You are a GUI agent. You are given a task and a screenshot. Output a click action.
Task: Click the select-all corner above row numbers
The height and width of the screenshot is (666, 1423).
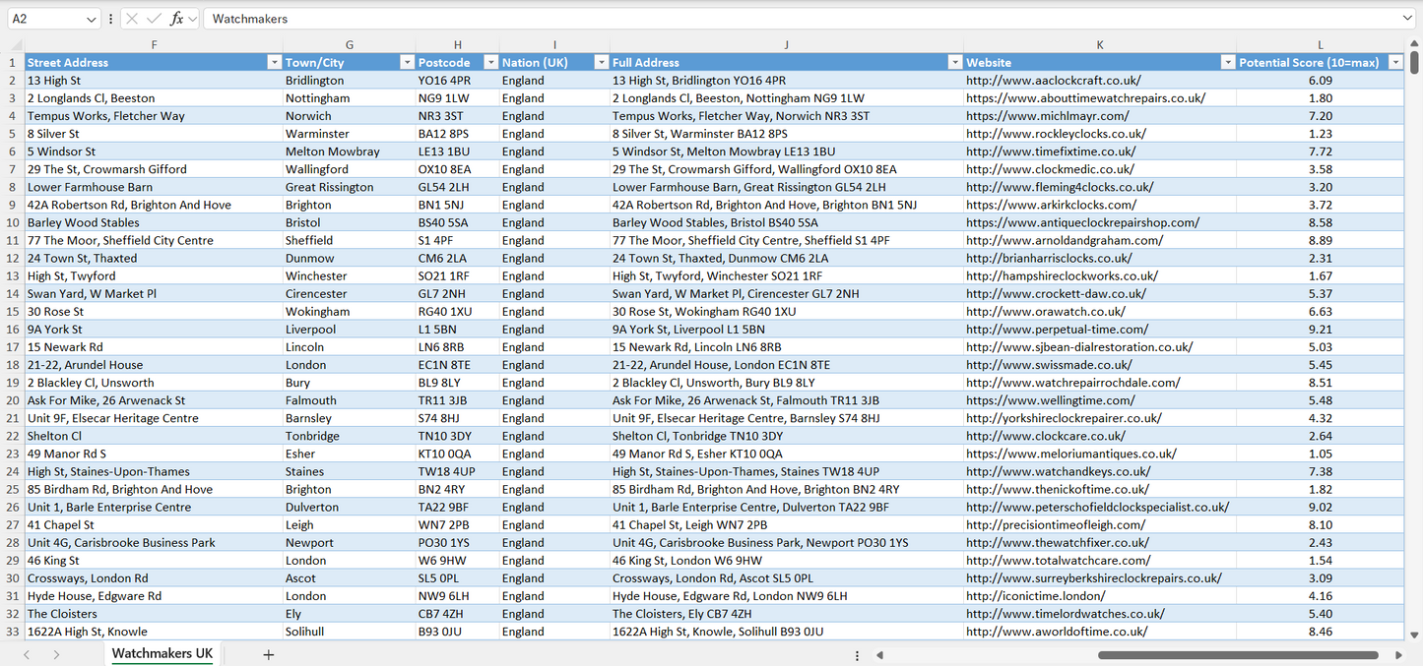[15, 44]
